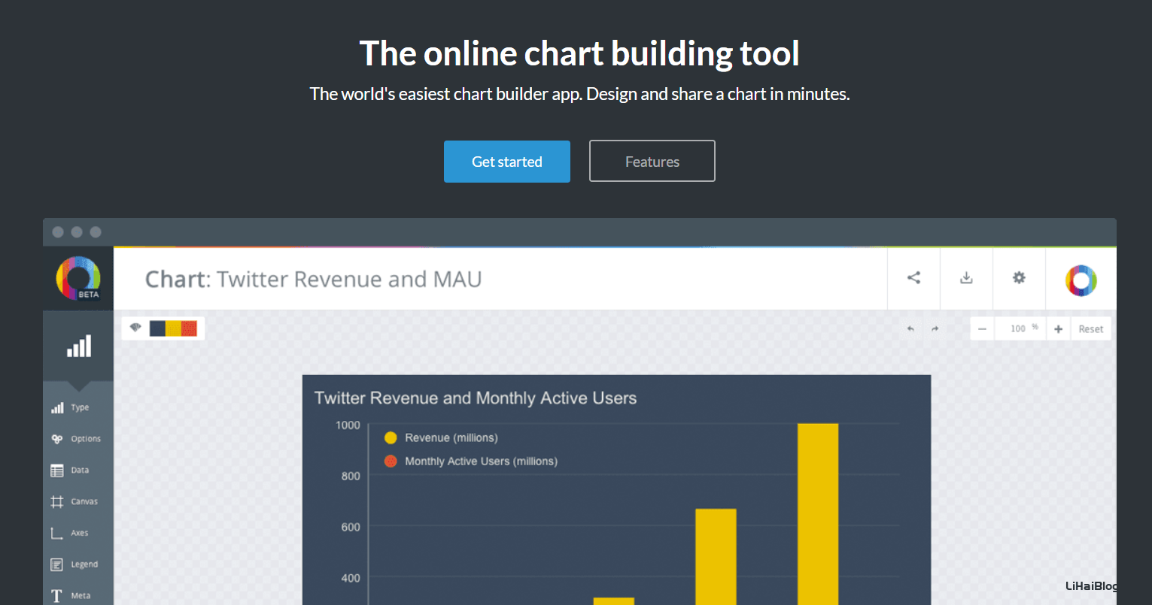1152x605 pixels.
Task: Click the colorful ring avatar in the header
Action: (1081, 280)
